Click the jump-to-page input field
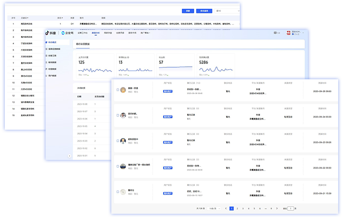Viewport: 343px width, 221px height. 290,209
